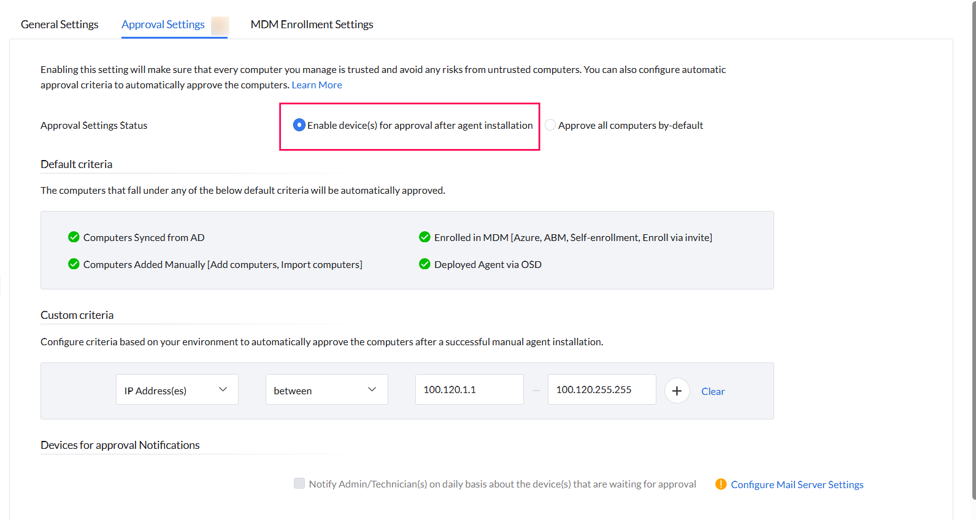Select Enable device(s) for approval radio button
The width and height of the screenshot is (976, 520).
point(299,125)
